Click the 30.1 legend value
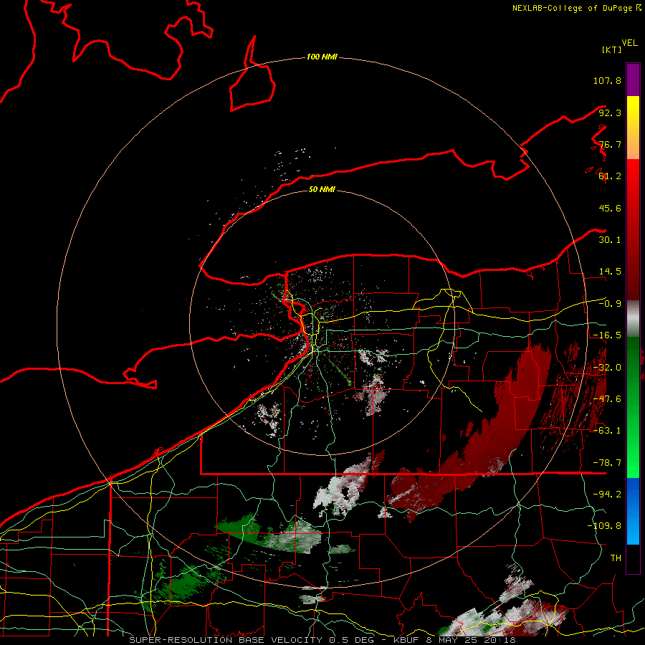Image resolution: width=645 pixels, height=645 pixels. point(610,240)
